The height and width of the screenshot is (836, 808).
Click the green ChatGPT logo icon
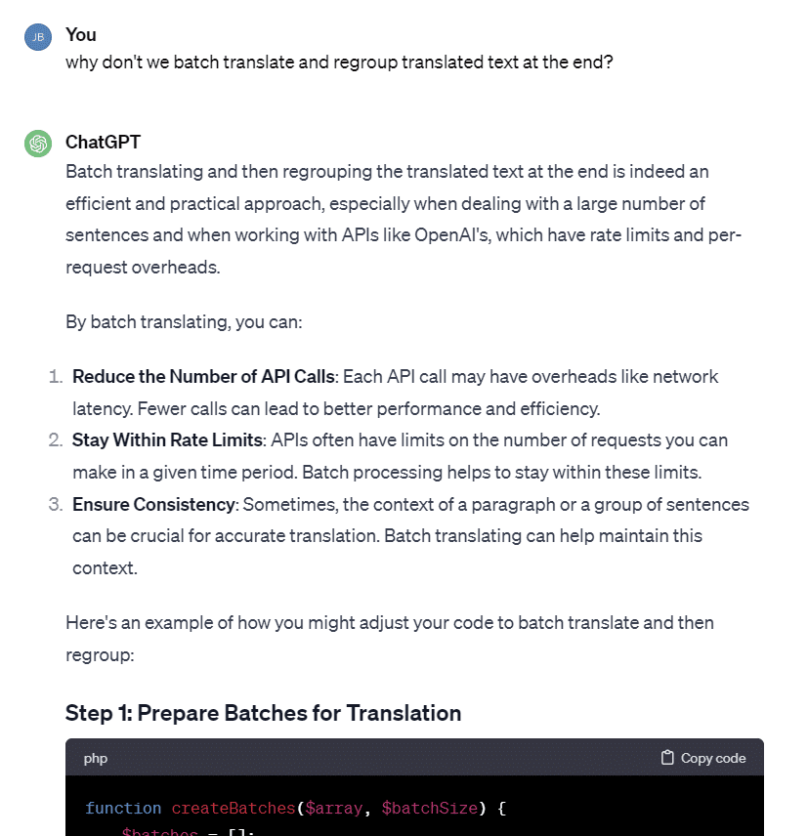[38, 144]
